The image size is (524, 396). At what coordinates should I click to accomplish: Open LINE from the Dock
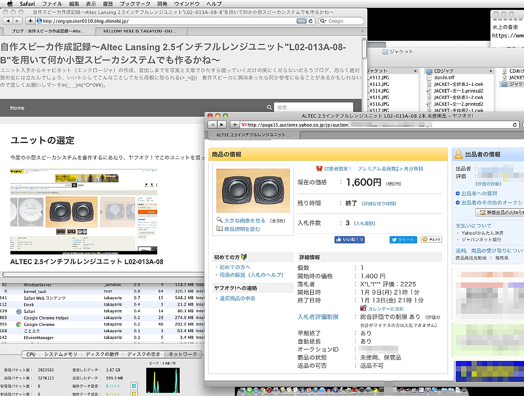click(249, 390)
